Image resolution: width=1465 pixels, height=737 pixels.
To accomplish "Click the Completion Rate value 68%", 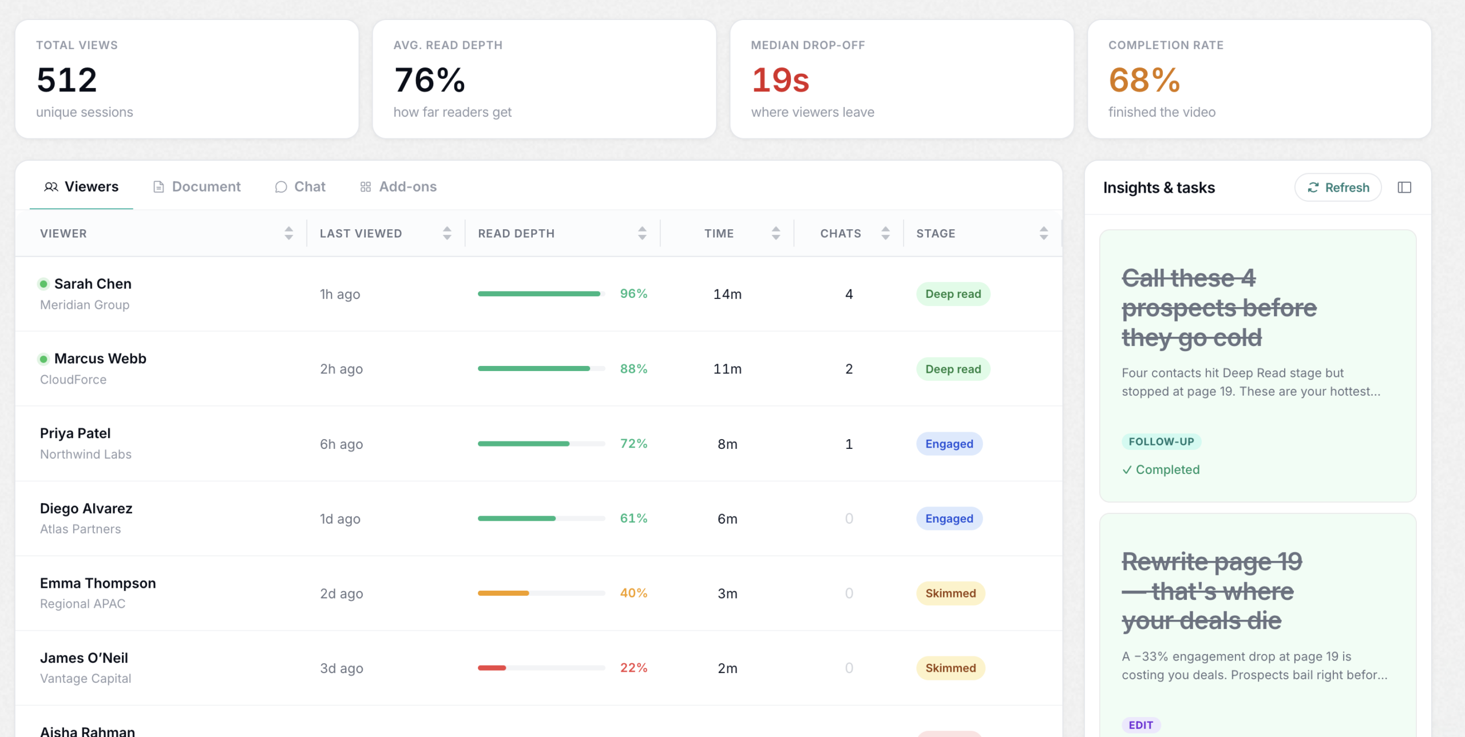I will point(1145,79).
